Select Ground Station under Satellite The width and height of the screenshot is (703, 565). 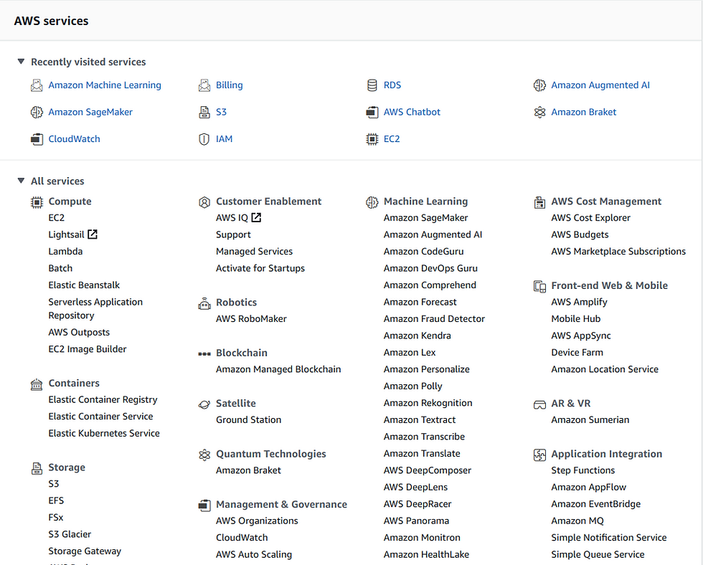point(249,420)
